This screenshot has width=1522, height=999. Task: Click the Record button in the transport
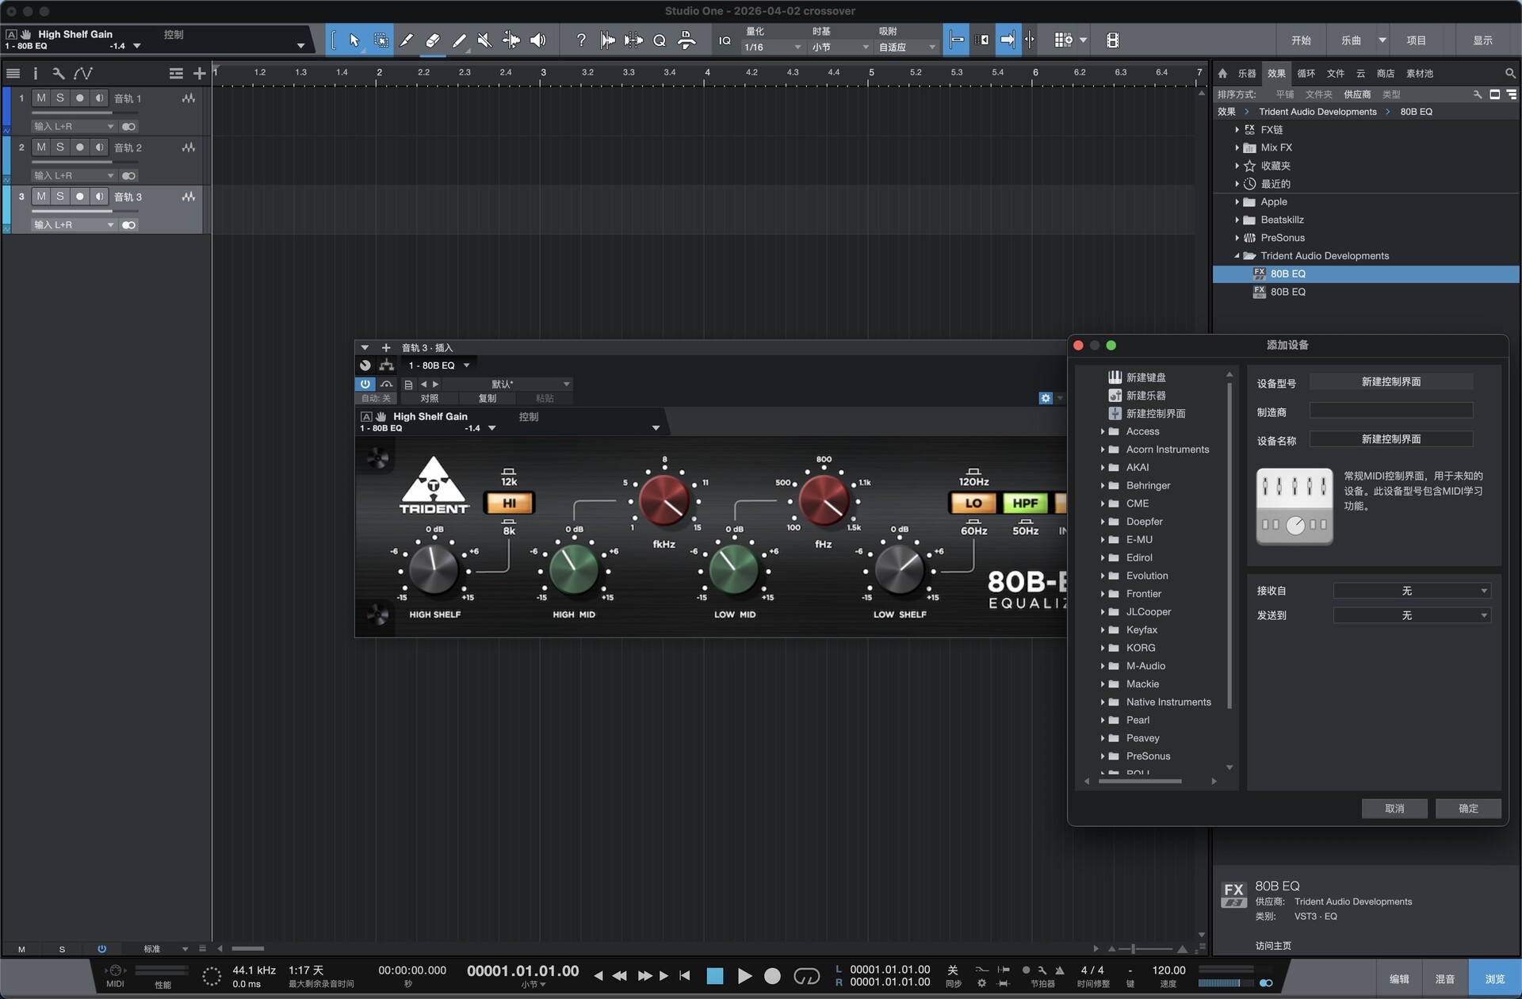(x=772, y=976)
